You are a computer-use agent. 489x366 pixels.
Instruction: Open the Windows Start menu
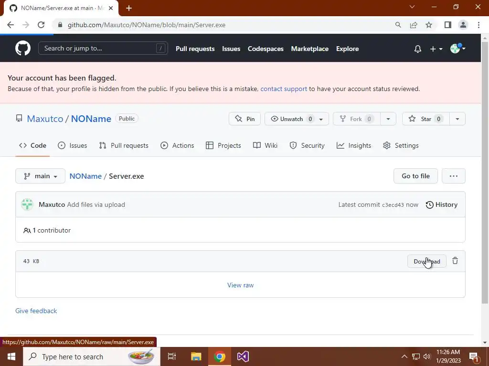point(11,356)
